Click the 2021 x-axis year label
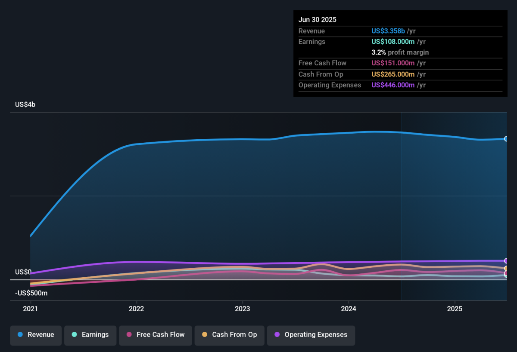This screenshot has width=517, height=352. coord(31,309)
